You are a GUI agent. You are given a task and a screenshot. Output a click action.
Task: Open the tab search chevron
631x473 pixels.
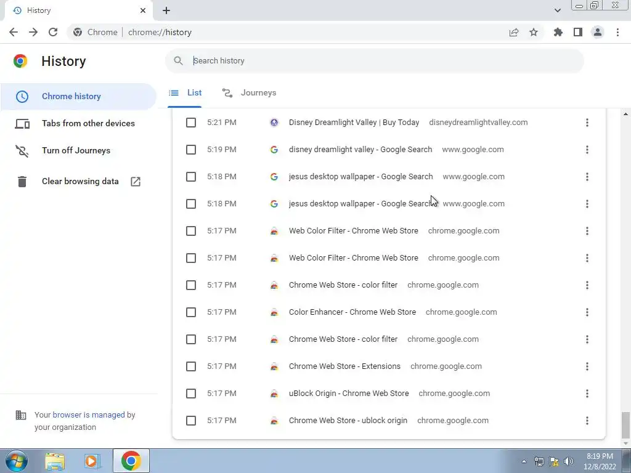tap(557, 10)
